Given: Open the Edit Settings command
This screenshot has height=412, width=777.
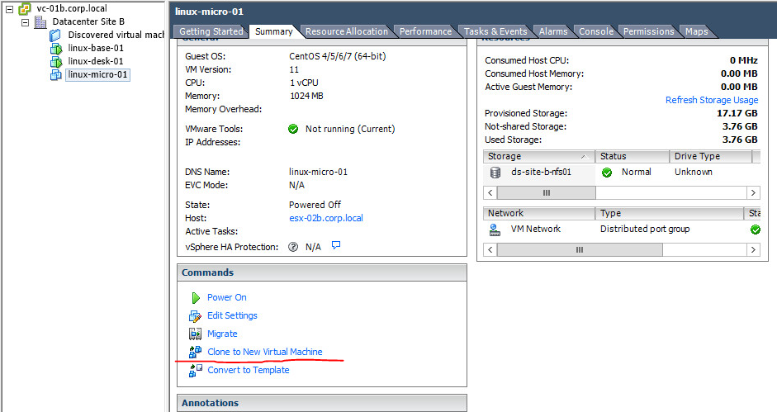Looking at the screenshot, I should [232, 315].
